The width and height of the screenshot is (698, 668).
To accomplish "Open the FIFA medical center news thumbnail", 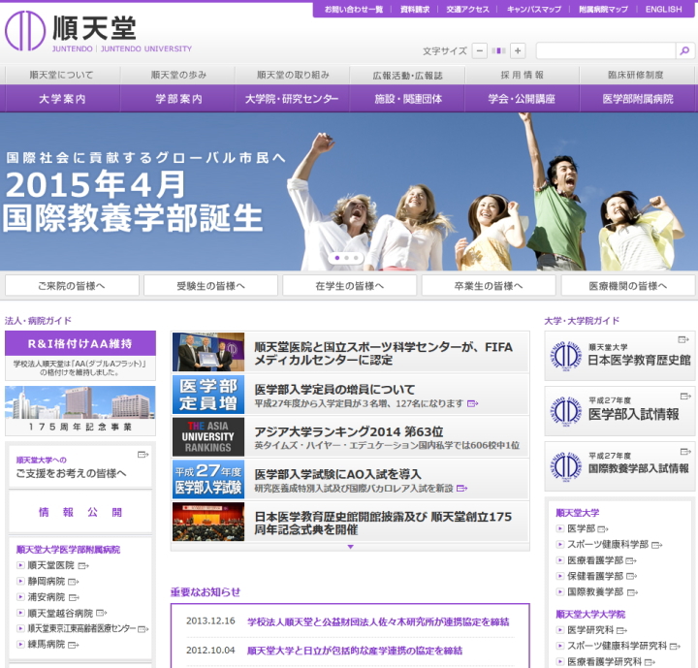I will 208,352.
